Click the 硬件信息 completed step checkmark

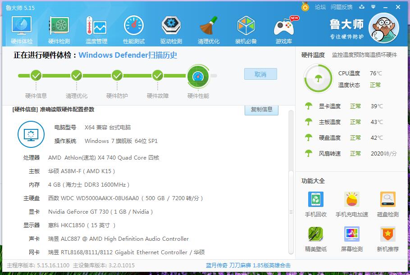coord(36,76)
